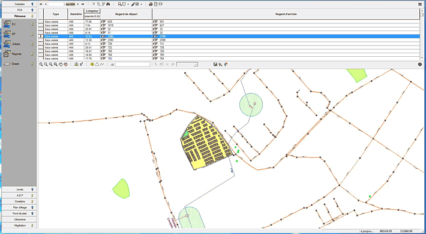Select the hand pan tool

tap(61, 64)
